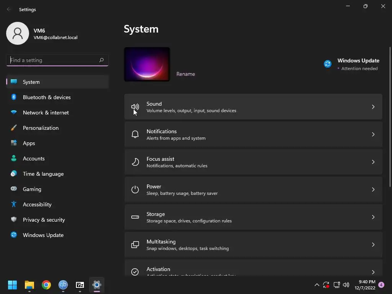Click the Sound speaker icon
Screen dimensions: 392x294
(135, 107)
